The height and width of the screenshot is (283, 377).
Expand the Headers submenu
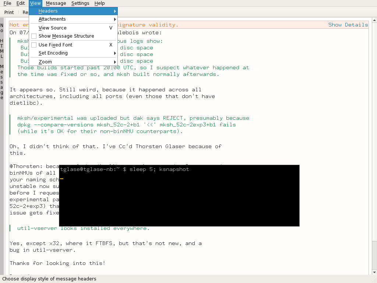tap(73, 11)
